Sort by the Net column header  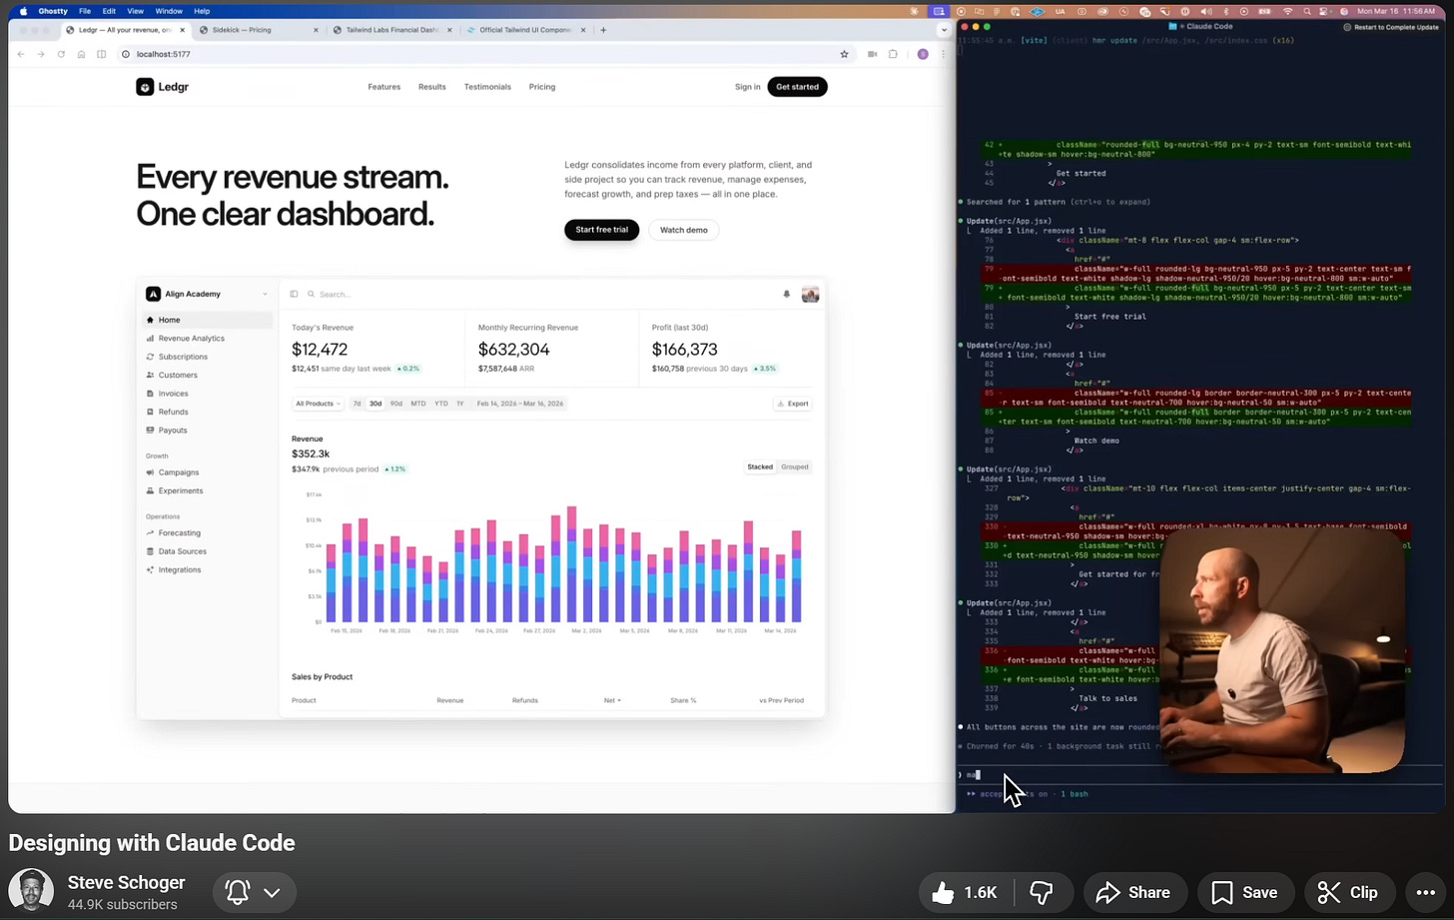tap(612, 700)
